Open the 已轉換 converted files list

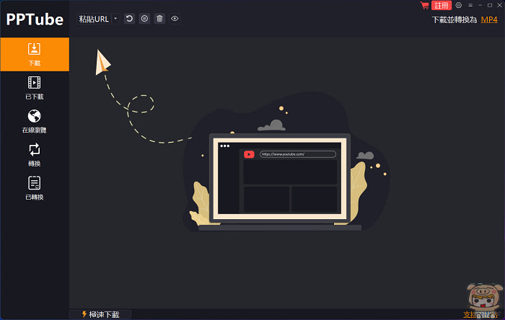[35, 188]
